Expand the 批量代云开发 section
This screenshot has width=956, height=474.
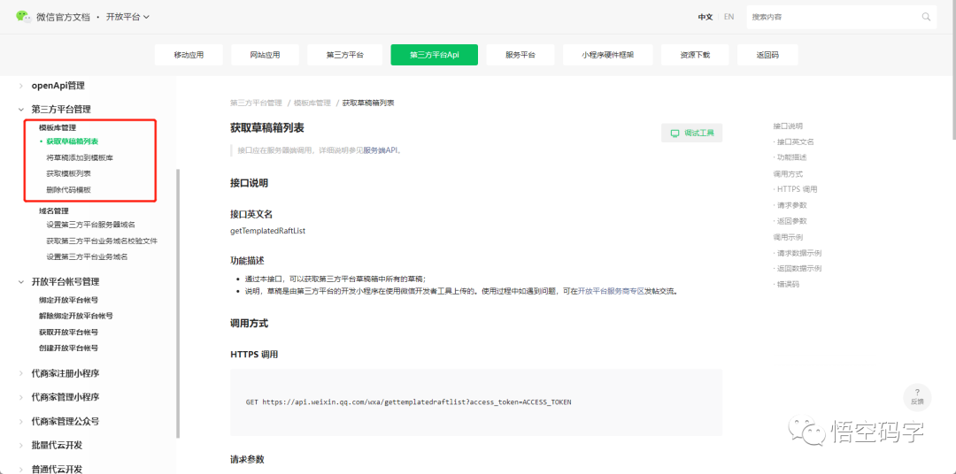pos(21,446)
